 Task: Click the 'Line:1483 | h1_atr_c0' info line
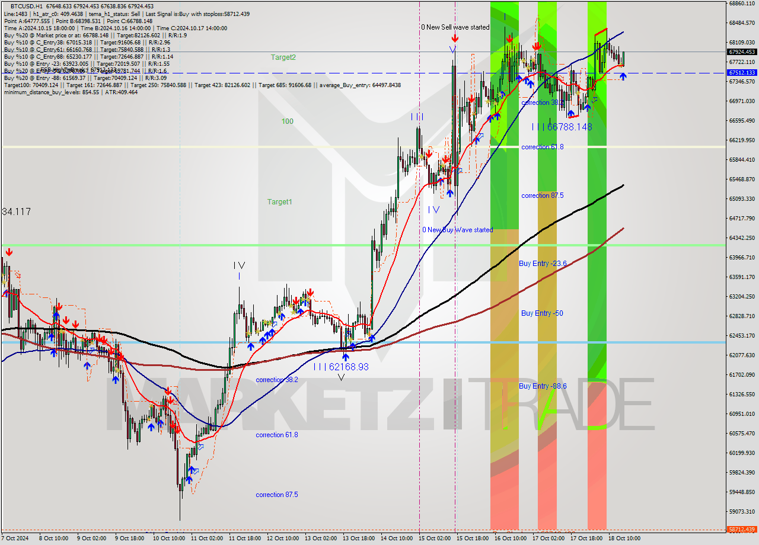[x=126, y=14]
